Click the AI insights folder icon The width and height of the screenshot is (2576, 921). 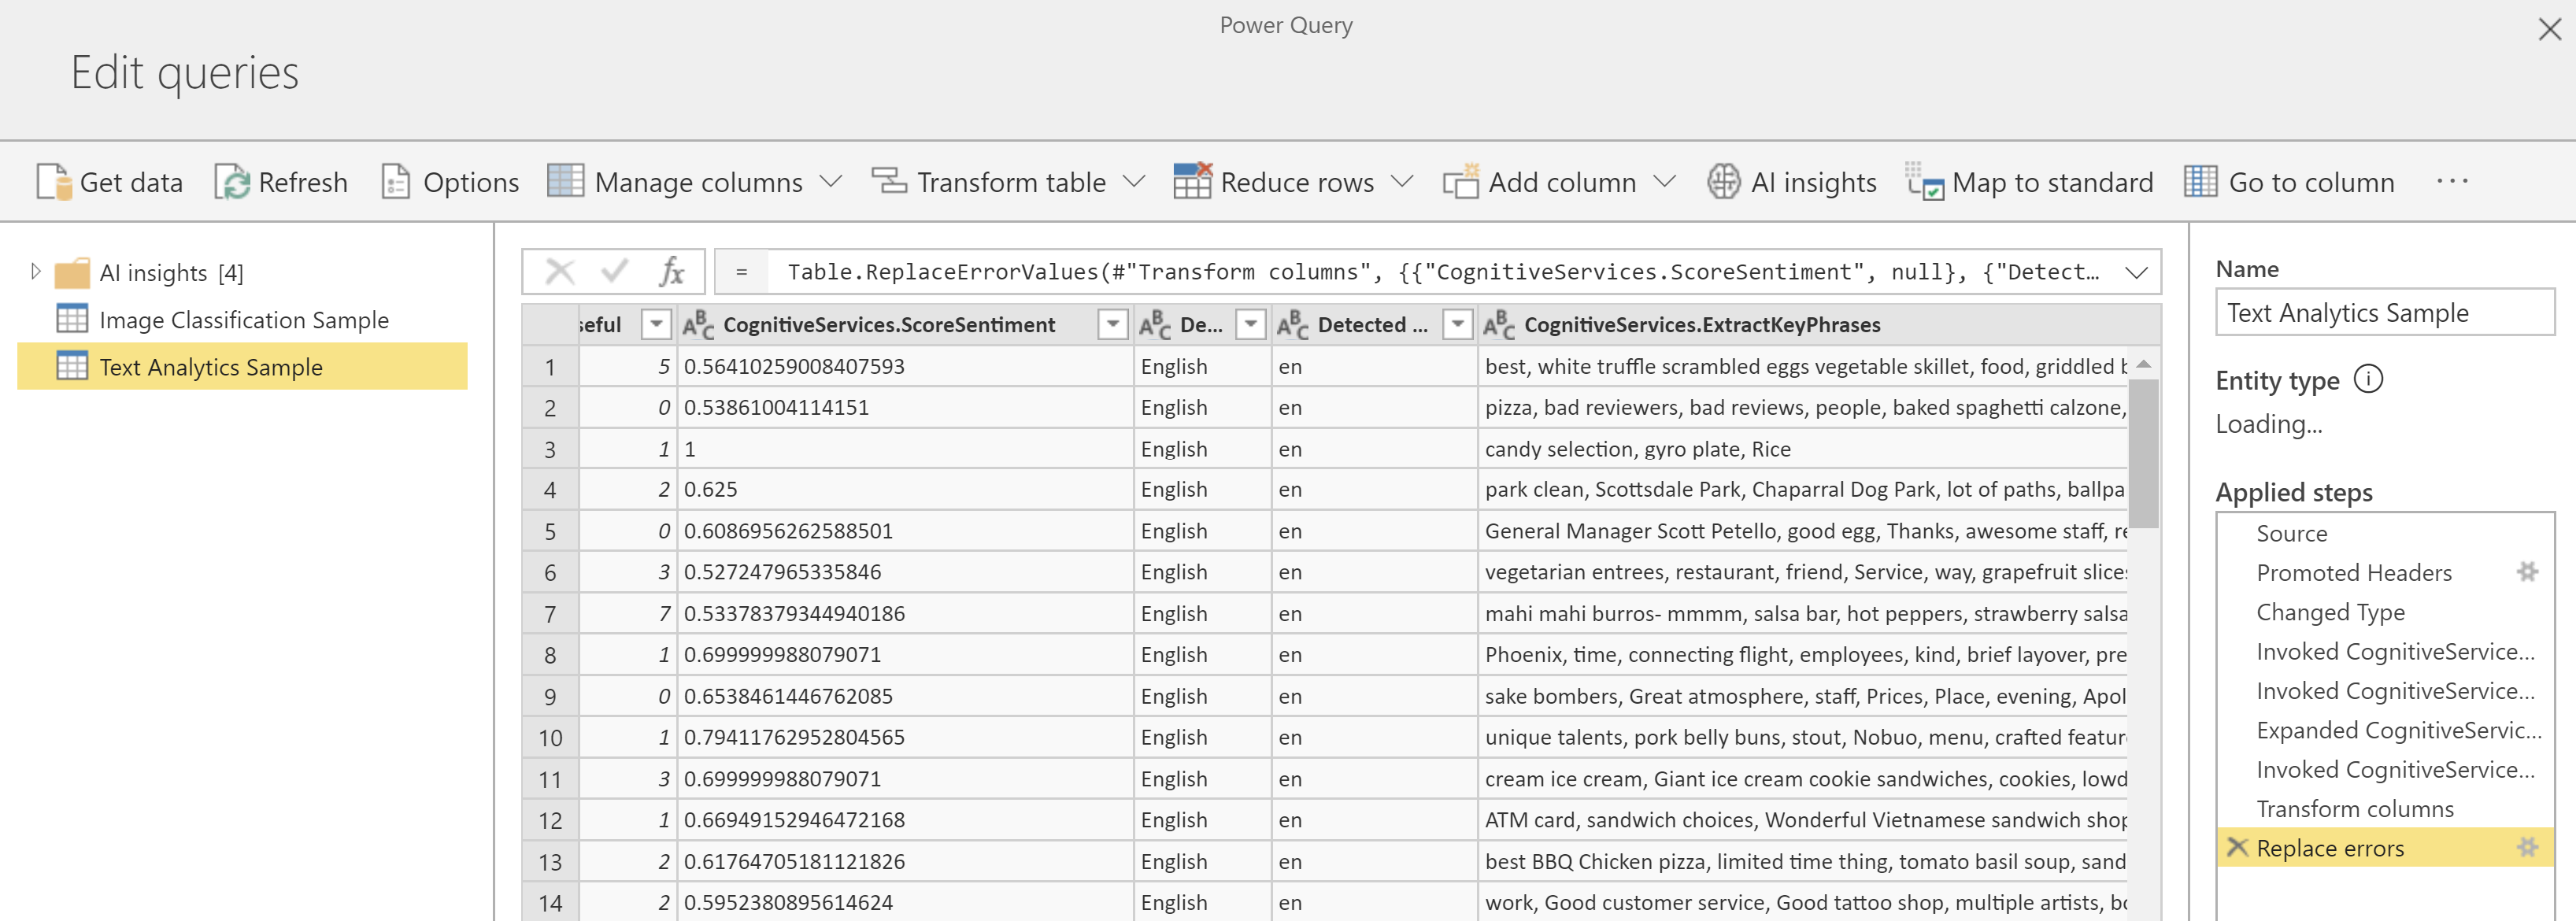72,273
